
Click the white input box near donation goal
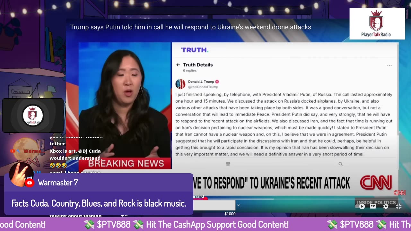[x=214, y=205]
